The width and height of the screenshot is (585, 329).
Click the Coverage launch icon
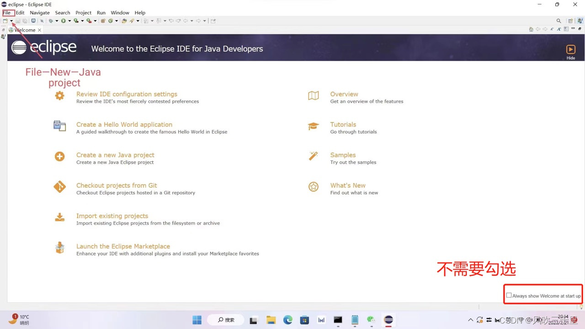76,21
